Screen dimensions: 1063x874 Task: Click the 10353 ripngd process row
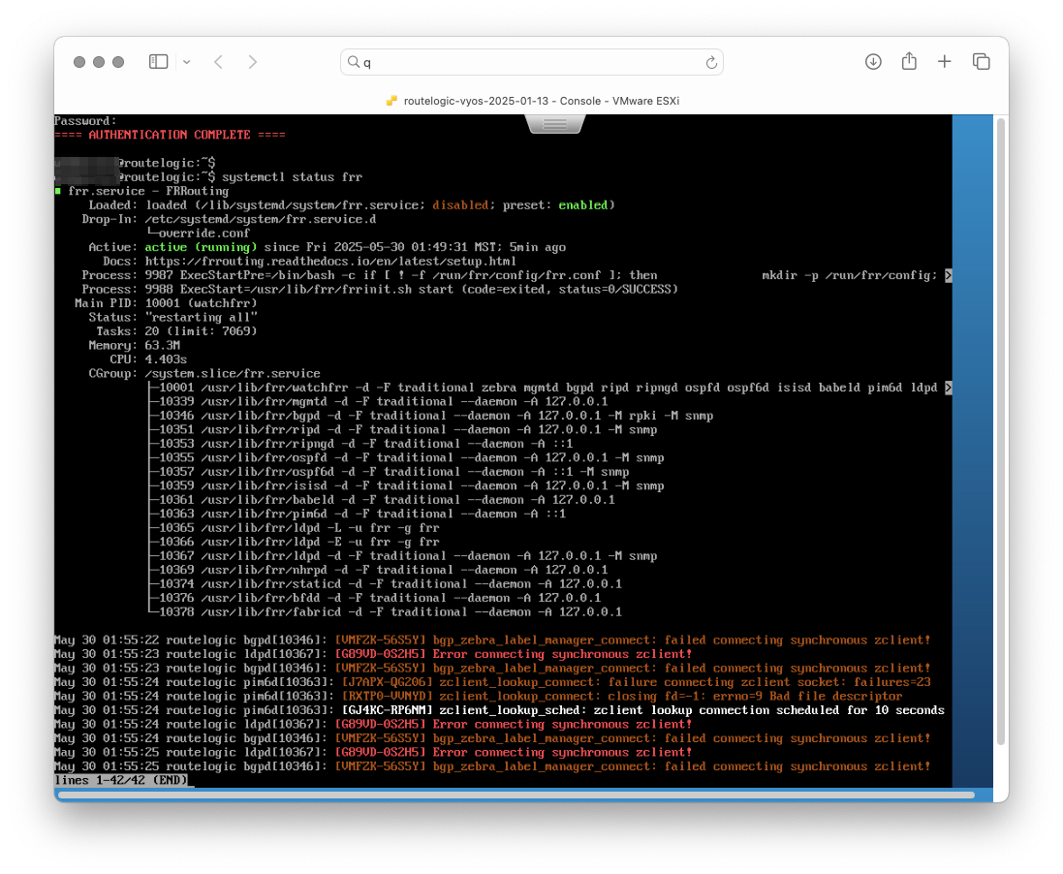(x=365, y=444)
